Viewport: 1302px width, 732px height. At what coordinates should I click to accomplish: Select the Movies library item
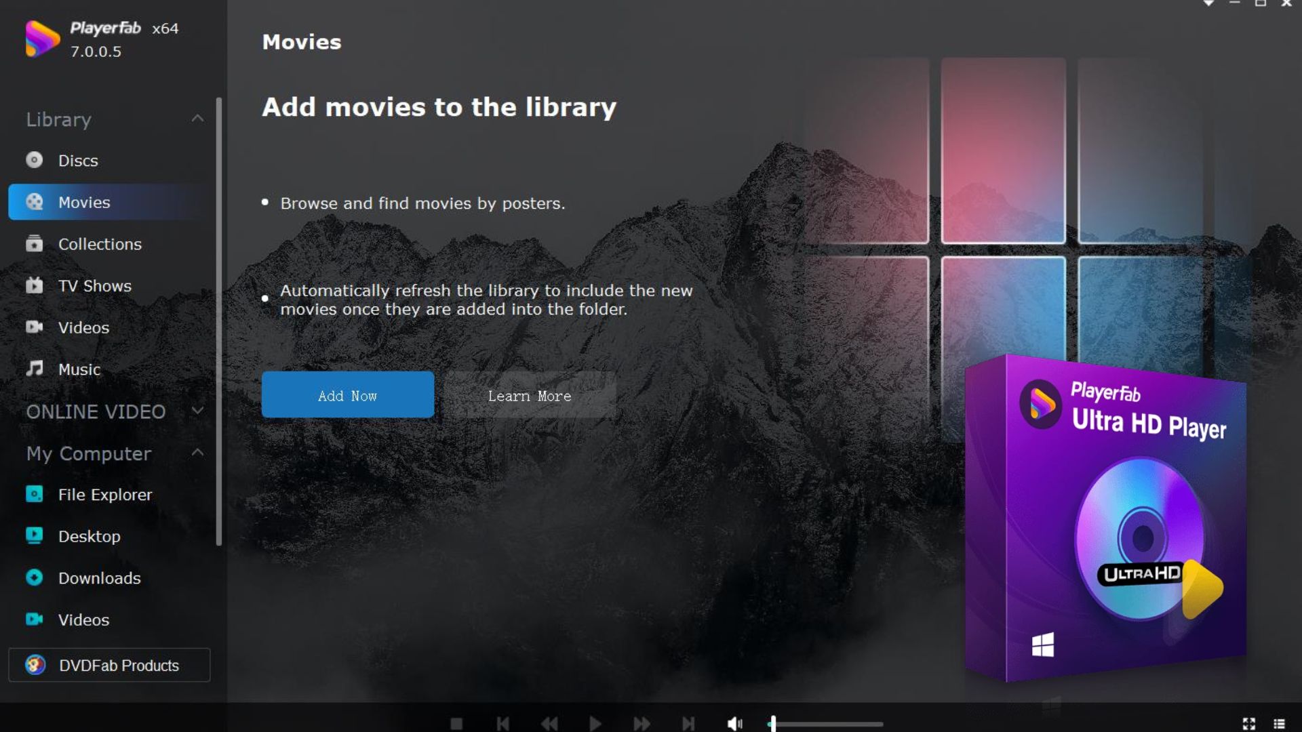108,202
